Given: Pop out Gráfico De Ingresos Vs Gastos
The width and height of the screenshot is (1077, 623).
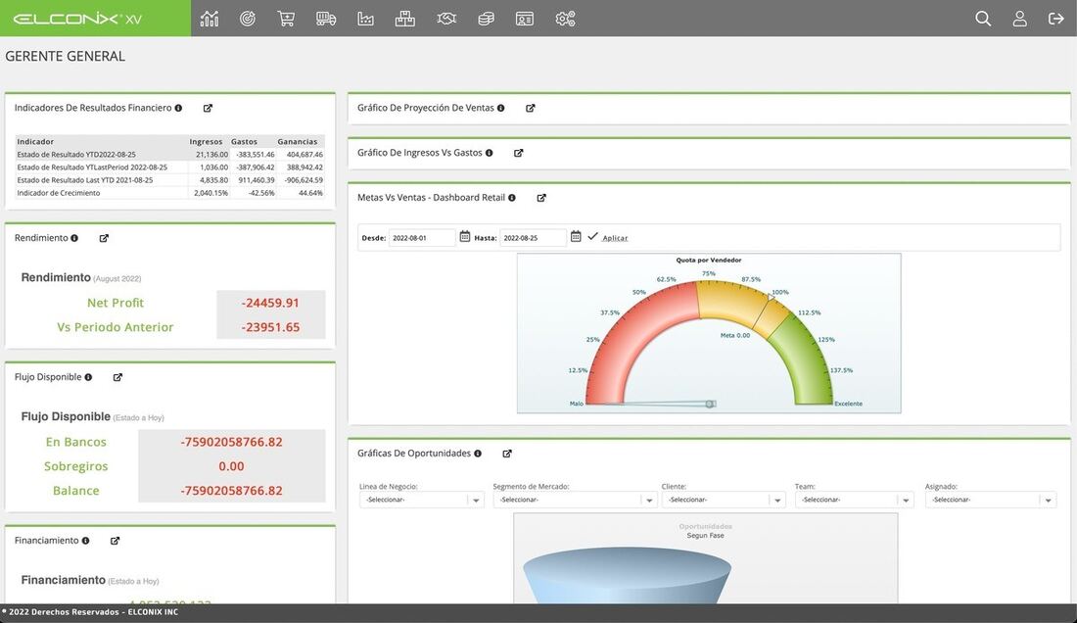Looking at the screenshot, I should coord(519,153).
